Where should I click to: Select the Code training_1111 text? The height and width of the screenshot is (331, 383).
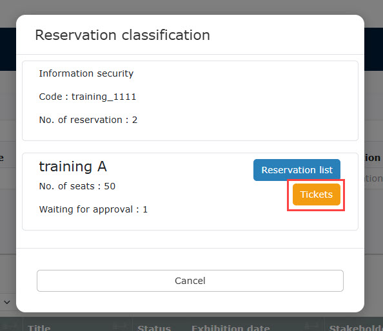[88, 97]
